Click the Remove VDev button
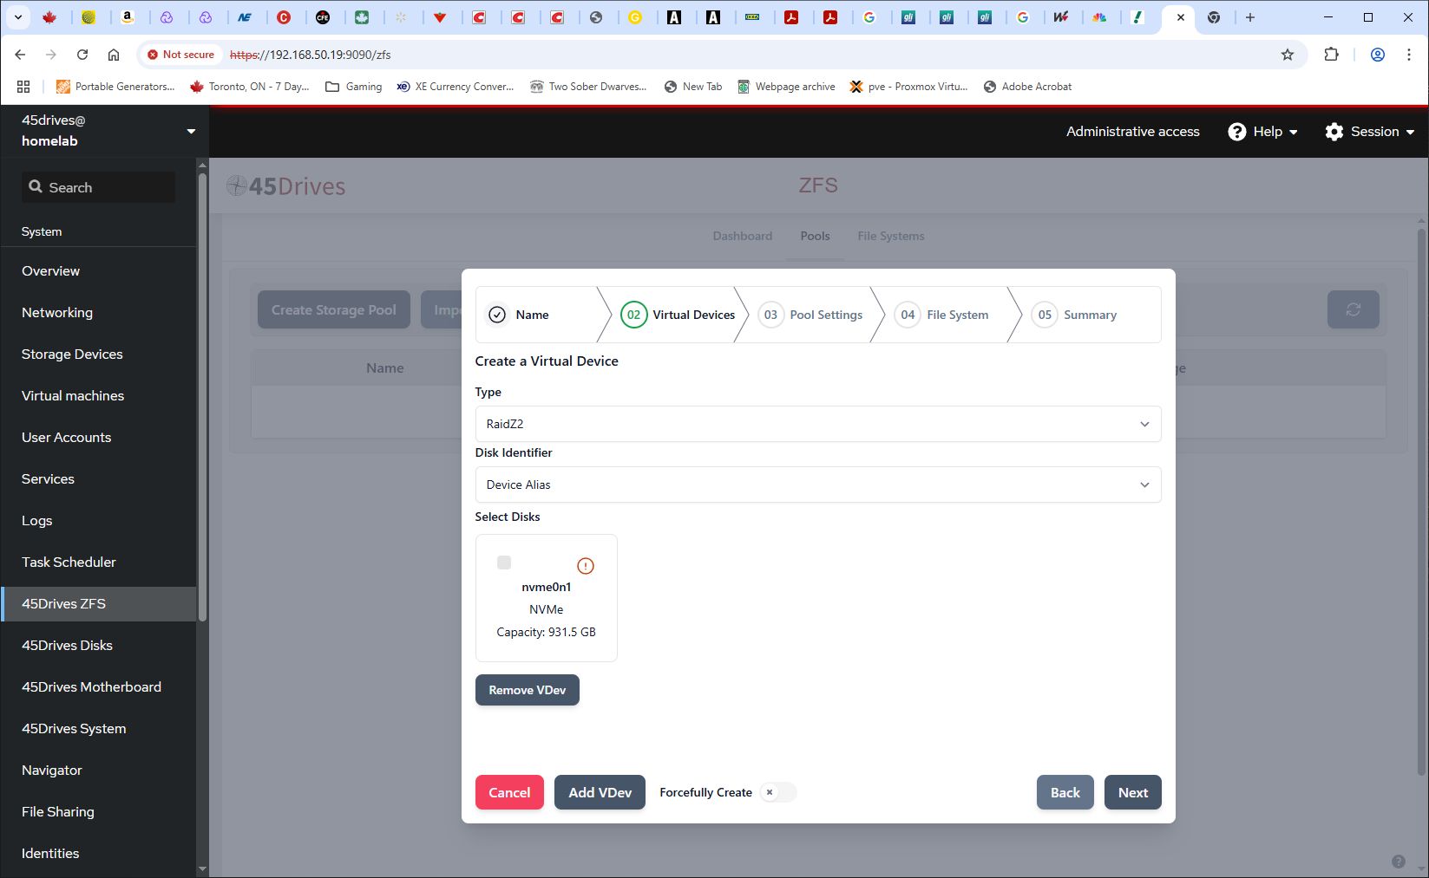The width and height of the screenshot is (1429, 878). point(527,690)
